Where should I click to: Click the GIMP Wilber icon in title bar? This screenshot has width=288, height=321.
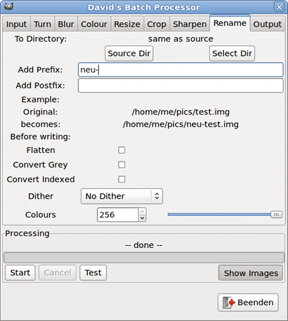click(8, 6)
